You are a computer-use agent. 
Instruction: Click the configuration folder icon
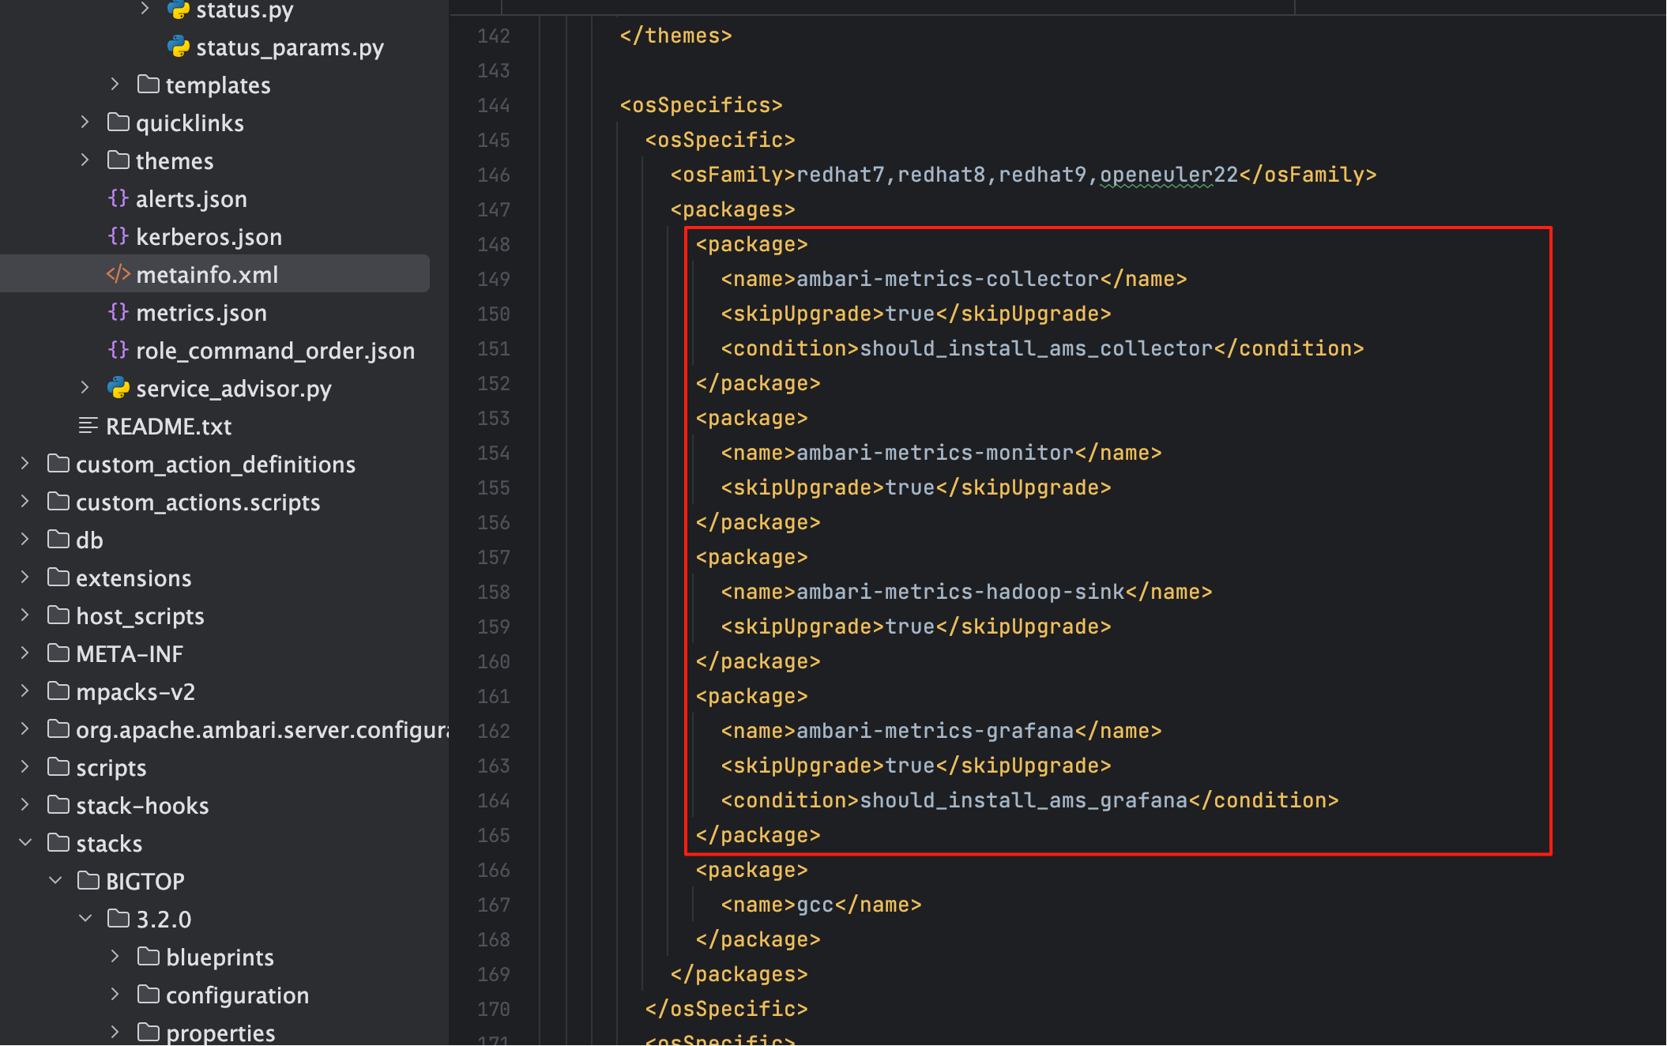pyautogui.click(x=149, y=995)
